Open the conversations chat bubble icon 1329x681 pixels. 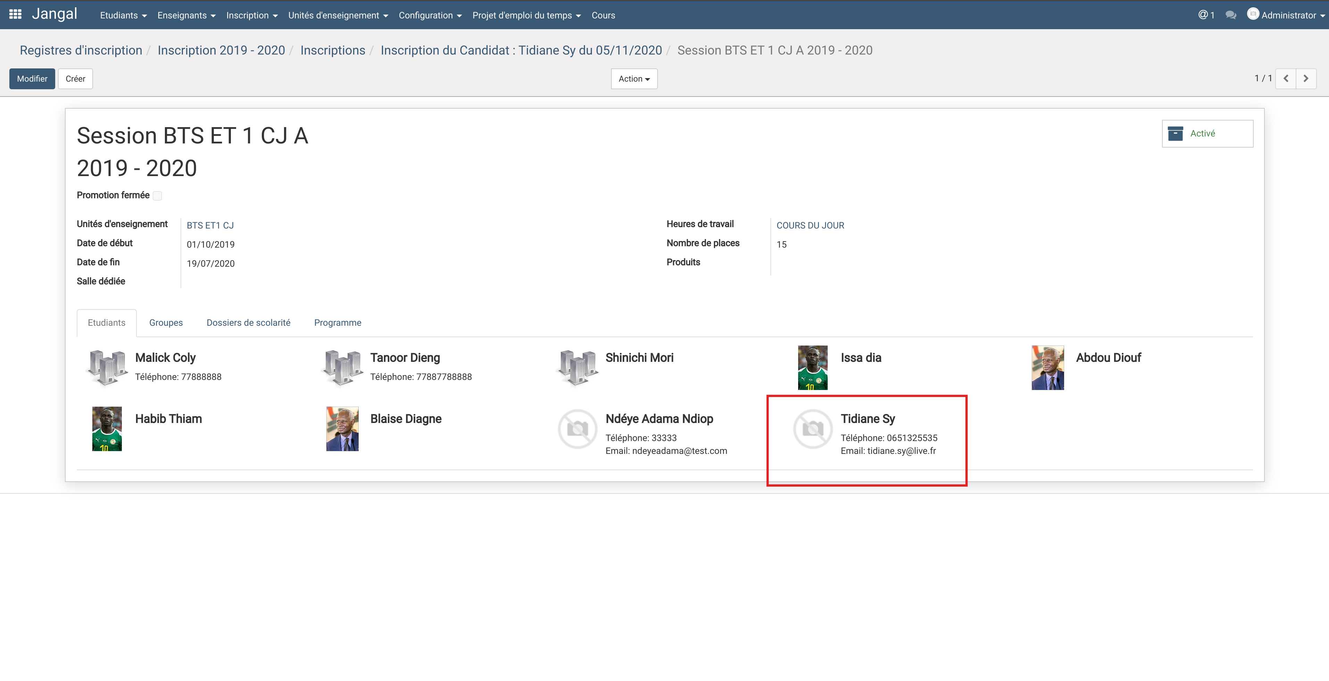(x=1230, y=15)
